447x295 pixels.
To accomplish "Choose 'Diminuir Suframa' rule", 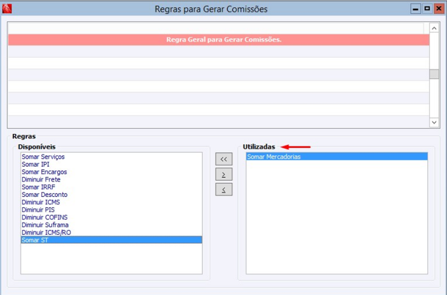I will [x=111, y=225].
